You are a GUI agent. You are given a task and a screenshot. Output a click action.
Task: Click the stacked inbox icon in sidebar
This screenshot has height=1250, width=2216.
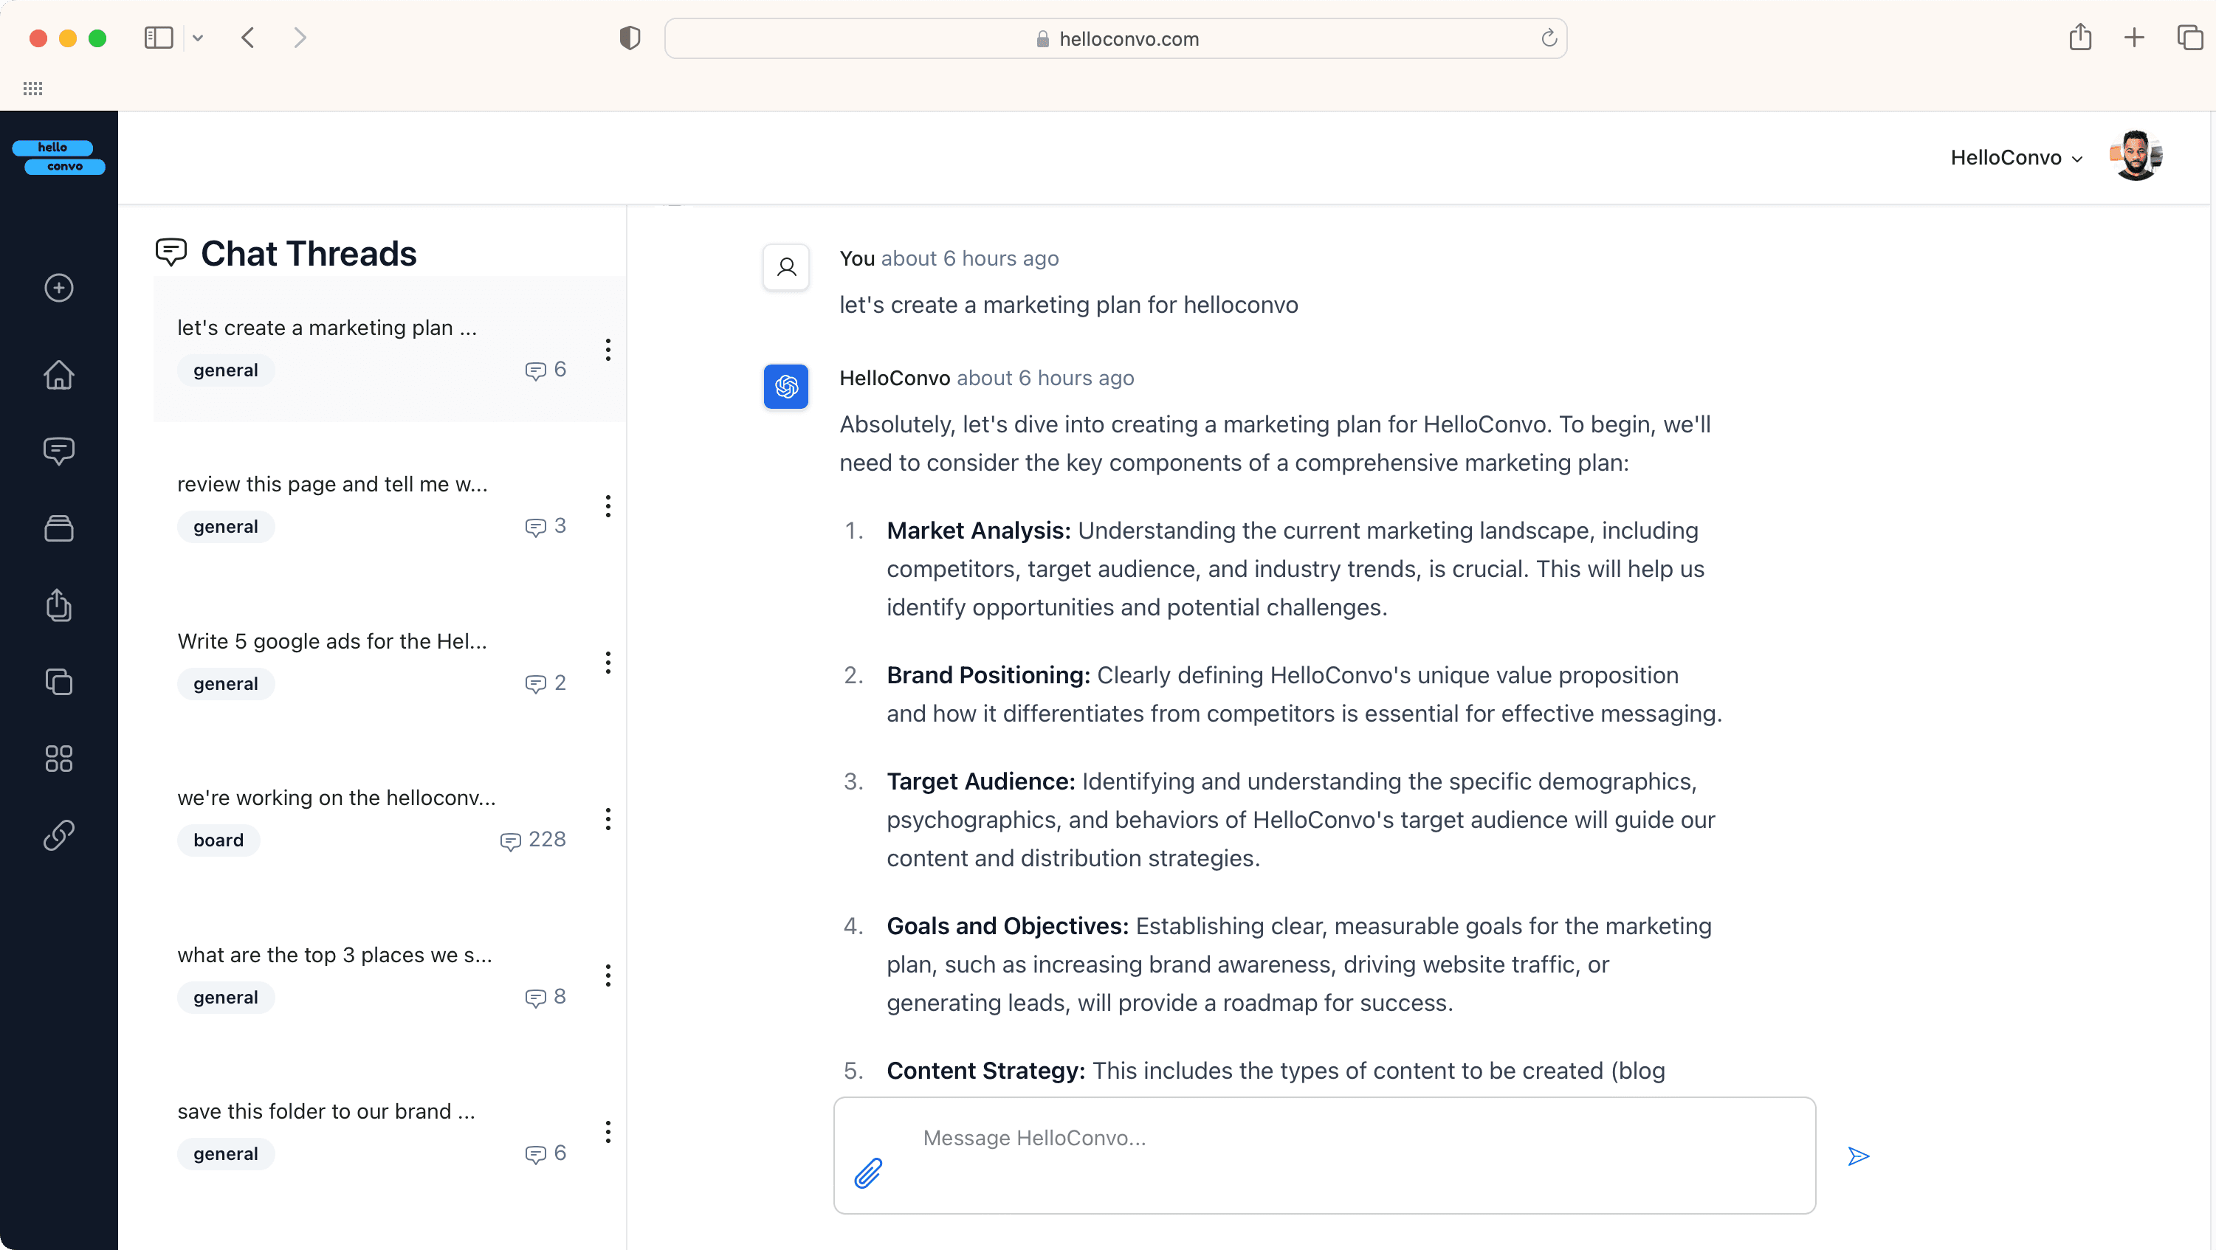(x=58, y=528)
